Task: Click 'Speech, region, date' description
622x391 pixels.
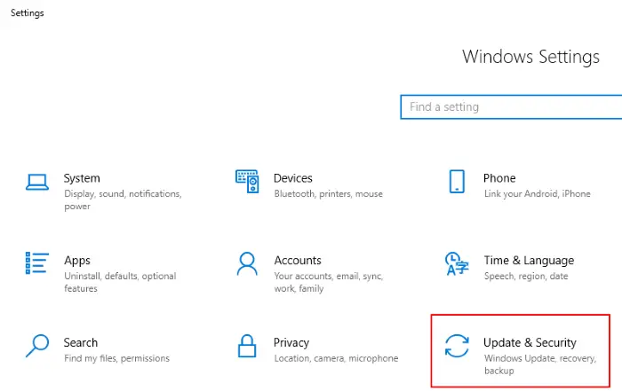Action: tap(526, 277)
